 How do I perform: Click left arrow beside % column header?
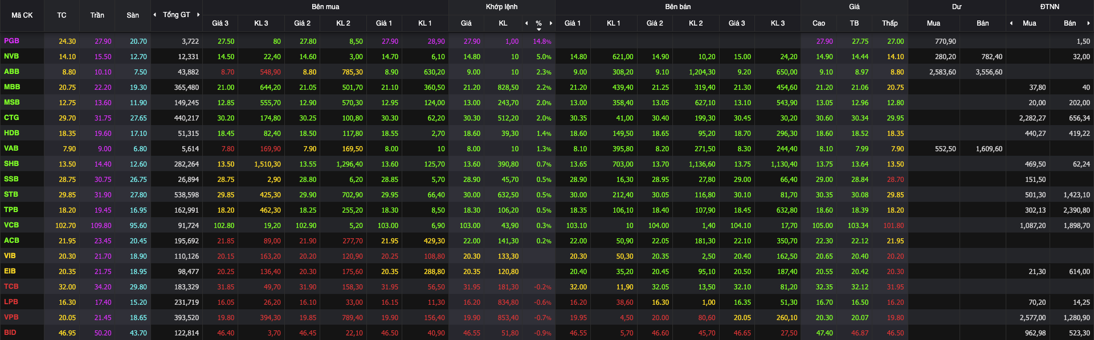pos(526,23)
